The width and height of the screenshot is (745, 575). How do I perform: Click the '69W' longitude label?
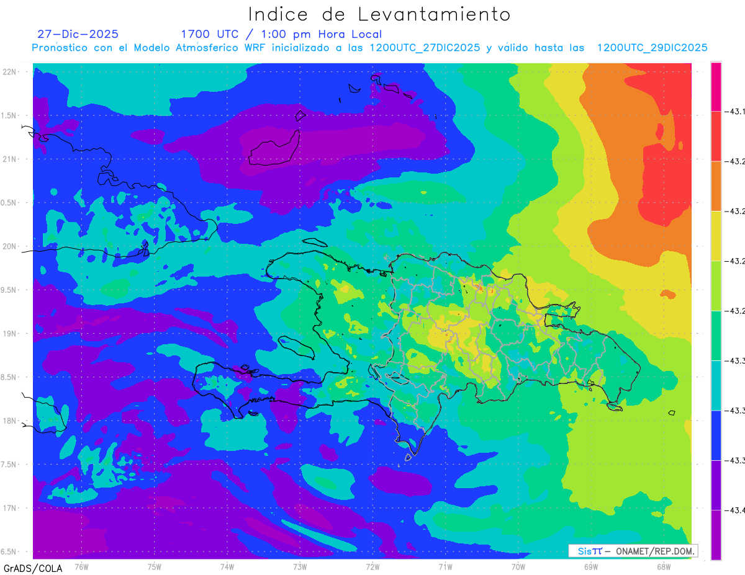(591, 566)
